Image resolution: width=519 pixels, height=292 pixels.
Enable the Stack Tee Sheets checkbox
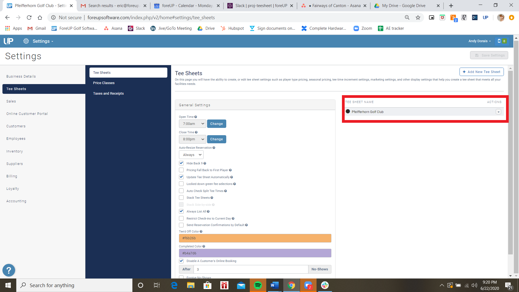pos(181,198)
